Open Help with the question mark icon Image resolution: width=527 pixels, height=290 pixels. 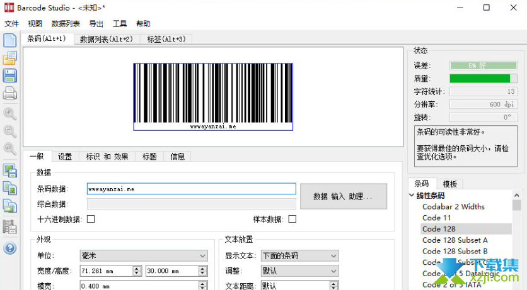(9, 248)
